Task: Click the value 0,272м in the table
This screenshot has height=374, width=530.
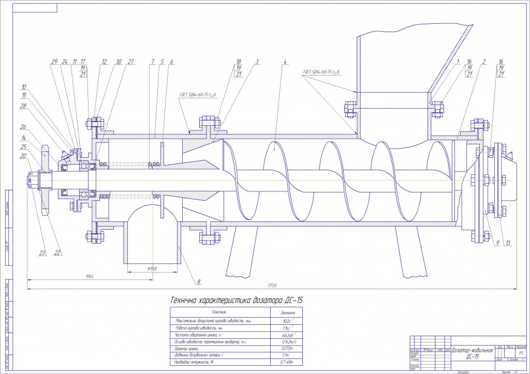Action: pyautogui.click(x=287, y=349)
